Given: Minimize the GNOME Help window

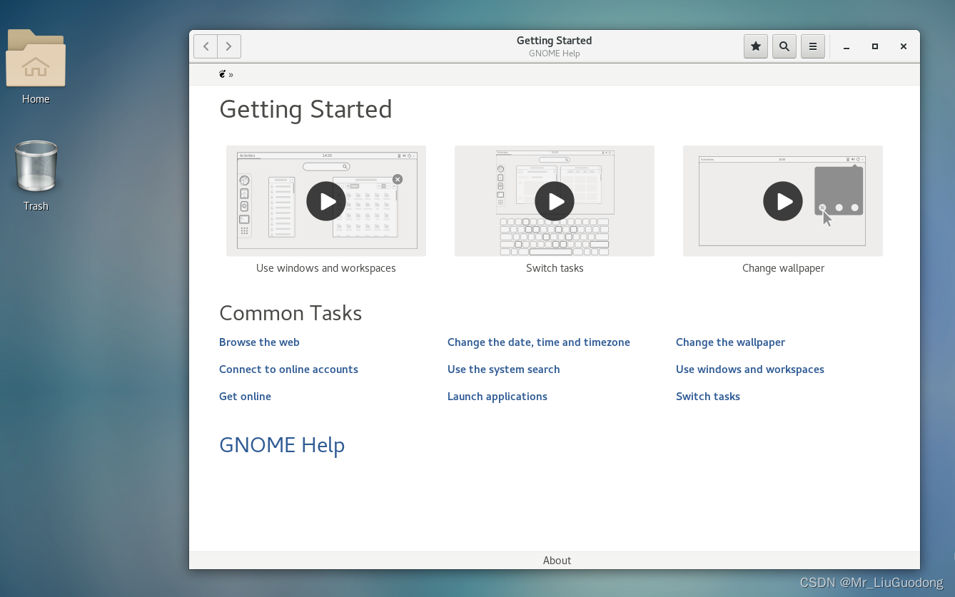Looking at the screenshot, I should tap(847, 46).
